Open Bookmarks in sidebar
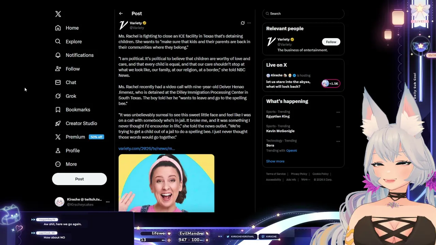 pos(73,110)
